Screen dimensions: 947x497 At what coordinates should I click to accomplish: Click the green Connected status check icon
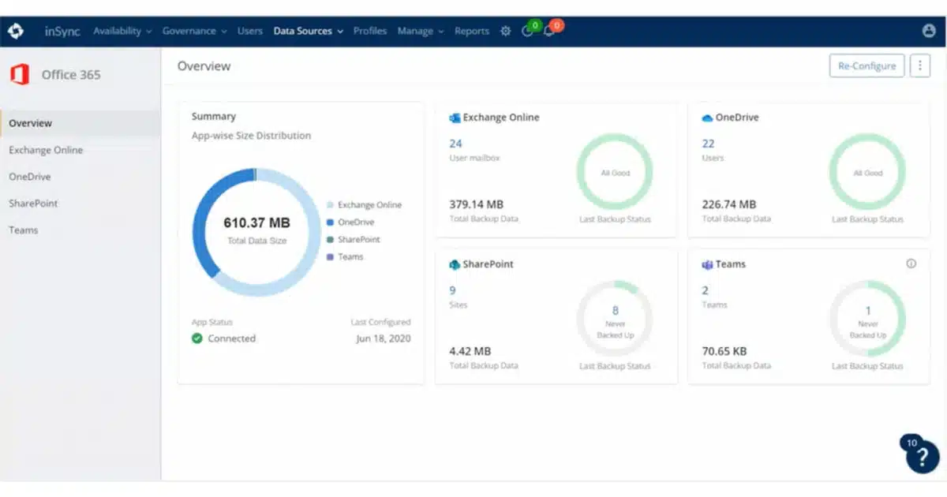pos(197,338)
